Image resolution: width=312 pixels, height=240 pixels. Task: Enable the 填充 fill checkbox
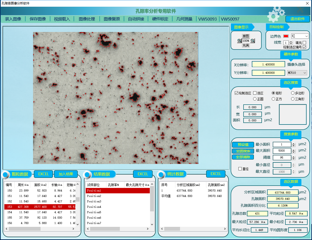[304, 43]
